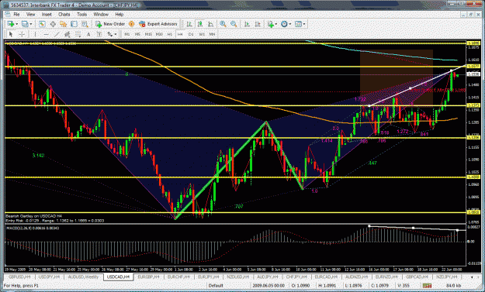Select the equidistant channel tool
Image resolution: width=485 pixels, height=292 pixels.
(67, 34)
